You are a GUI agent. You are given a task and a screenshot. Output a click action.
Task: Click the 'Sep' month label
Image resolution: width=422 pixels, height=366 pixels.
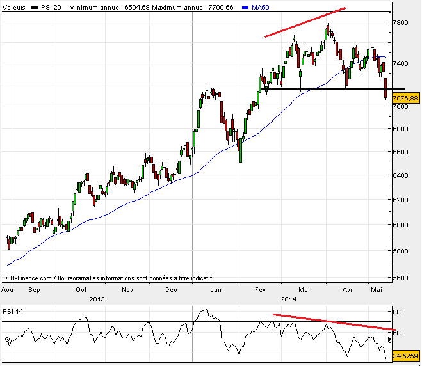coord(34,290)
